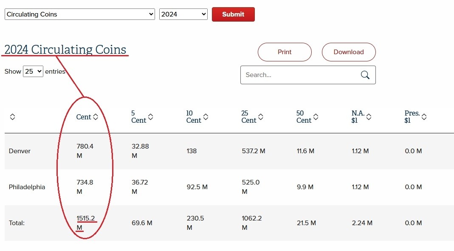Change the Show 25 entries dropdown
The width and height of the screenshot is (454, 251).
point(33,72)
